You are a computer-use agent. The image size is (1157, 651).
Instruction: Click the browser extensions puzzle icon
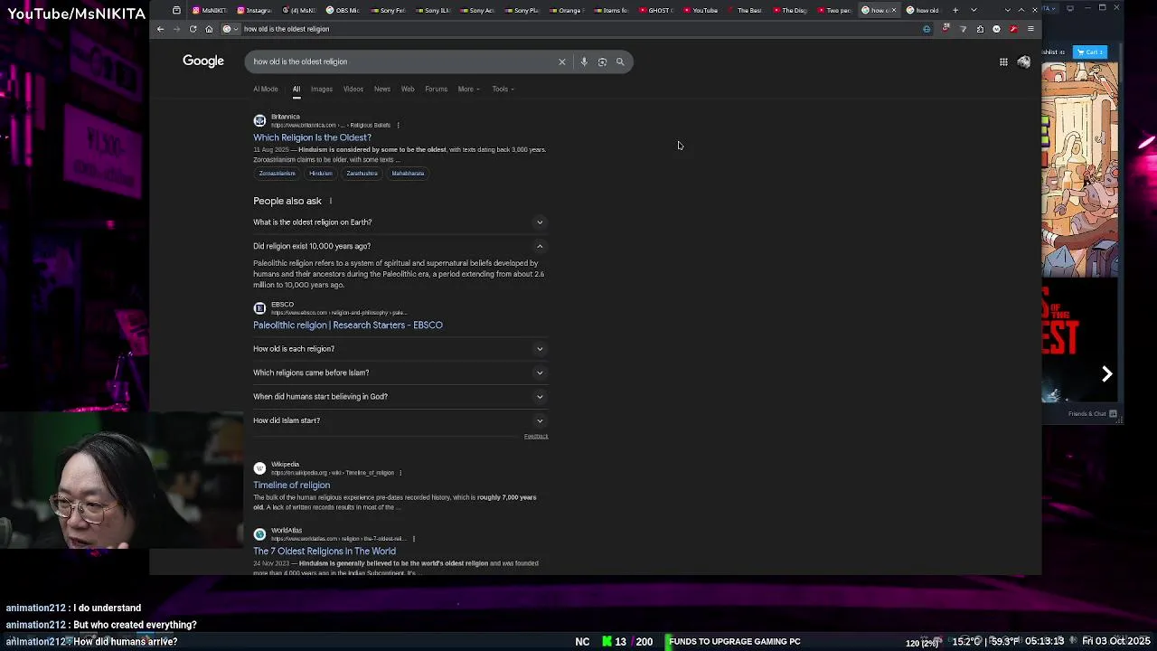980,29
